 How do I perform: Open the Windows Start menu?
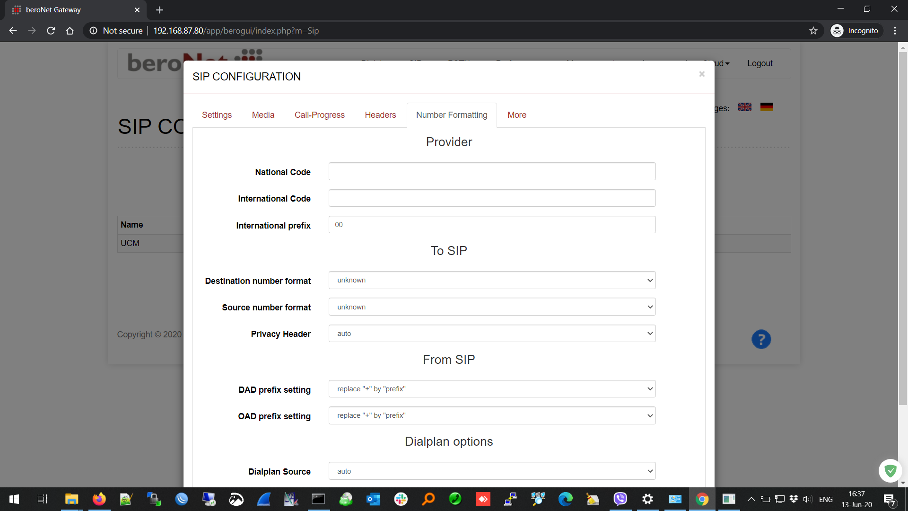(x=14, y=499)
